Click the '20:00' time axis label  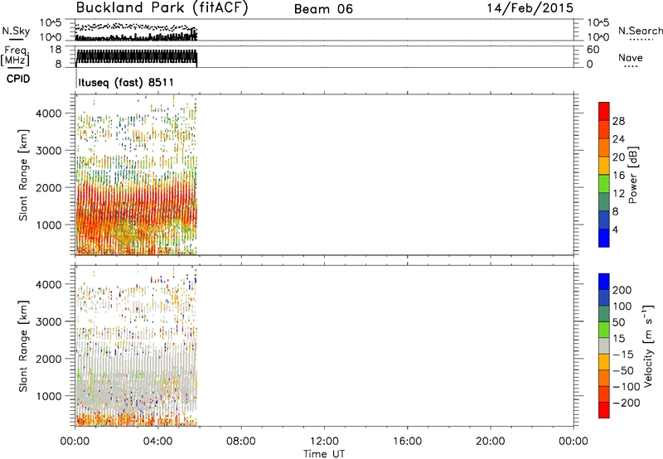tap(490, 442)
